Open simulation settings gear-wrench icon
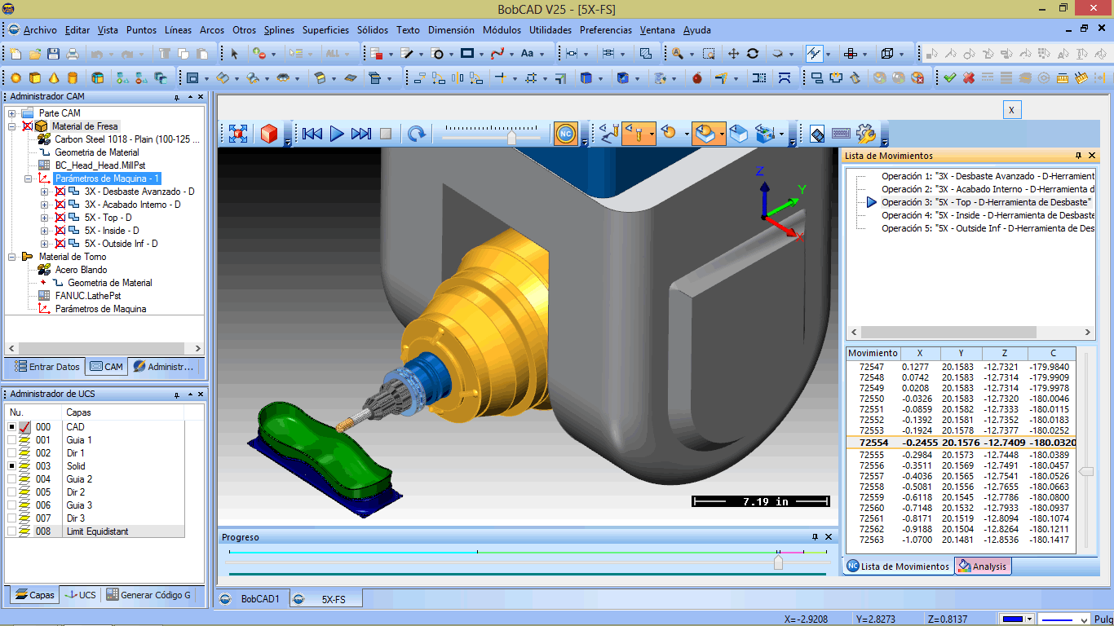The image size is (1114, 626). click(x=866, y=134)
